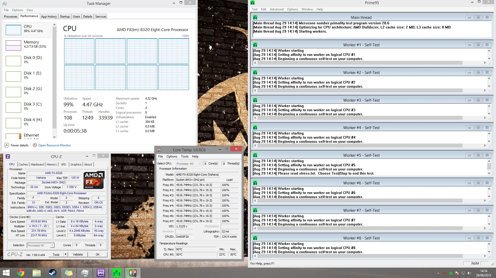Viewport: 496px width, 278px height.
Task: Expand the Tools dropdown arrow in CPU-Z
Action: coord(65,254)
